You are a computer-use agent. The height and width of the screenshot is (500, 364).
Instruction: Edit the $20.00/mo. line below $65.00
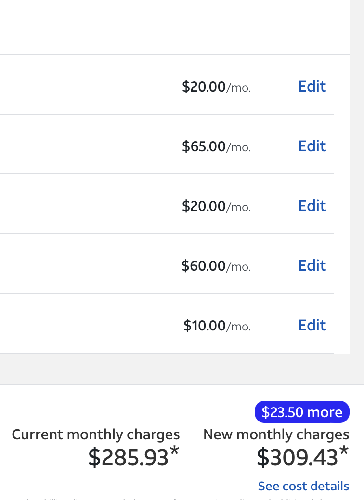(x=312, y=206)
